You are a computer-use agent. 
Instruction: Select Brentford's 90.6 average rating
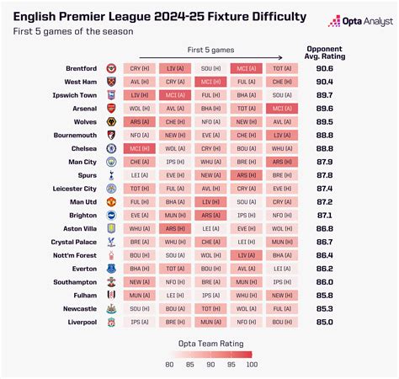325,68
